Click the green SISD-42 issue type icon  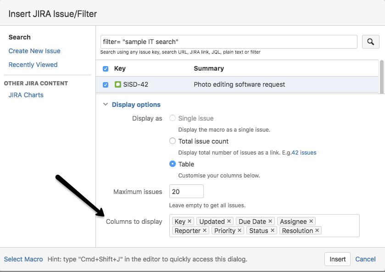click(x=118, y=84)
